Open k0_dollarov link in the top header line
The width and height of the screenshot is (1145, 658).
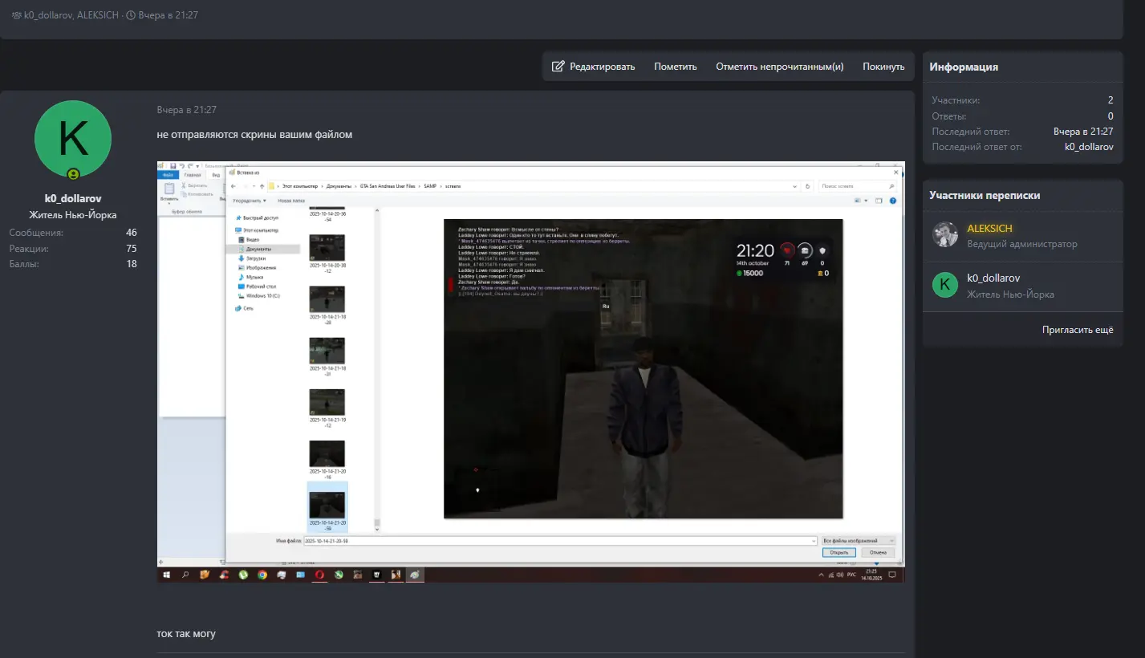pyautogui.click(x=48, y=15)
